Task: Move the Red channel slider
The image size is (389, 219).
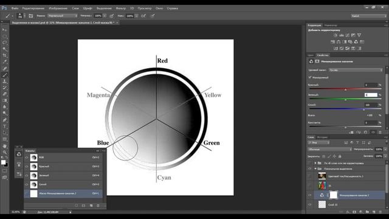Action: (x=345, y=89)
